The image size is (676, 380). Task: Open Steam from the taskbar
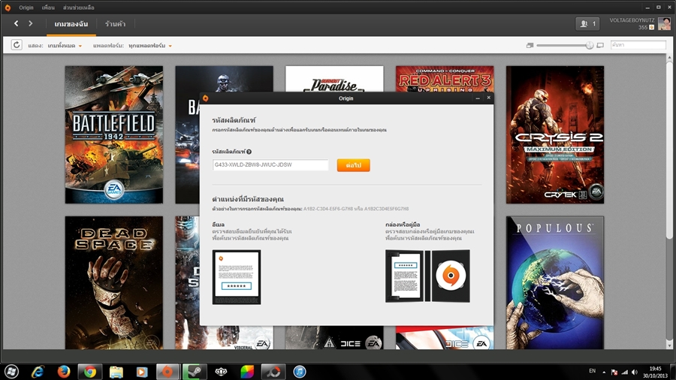(x=194, y=372)
